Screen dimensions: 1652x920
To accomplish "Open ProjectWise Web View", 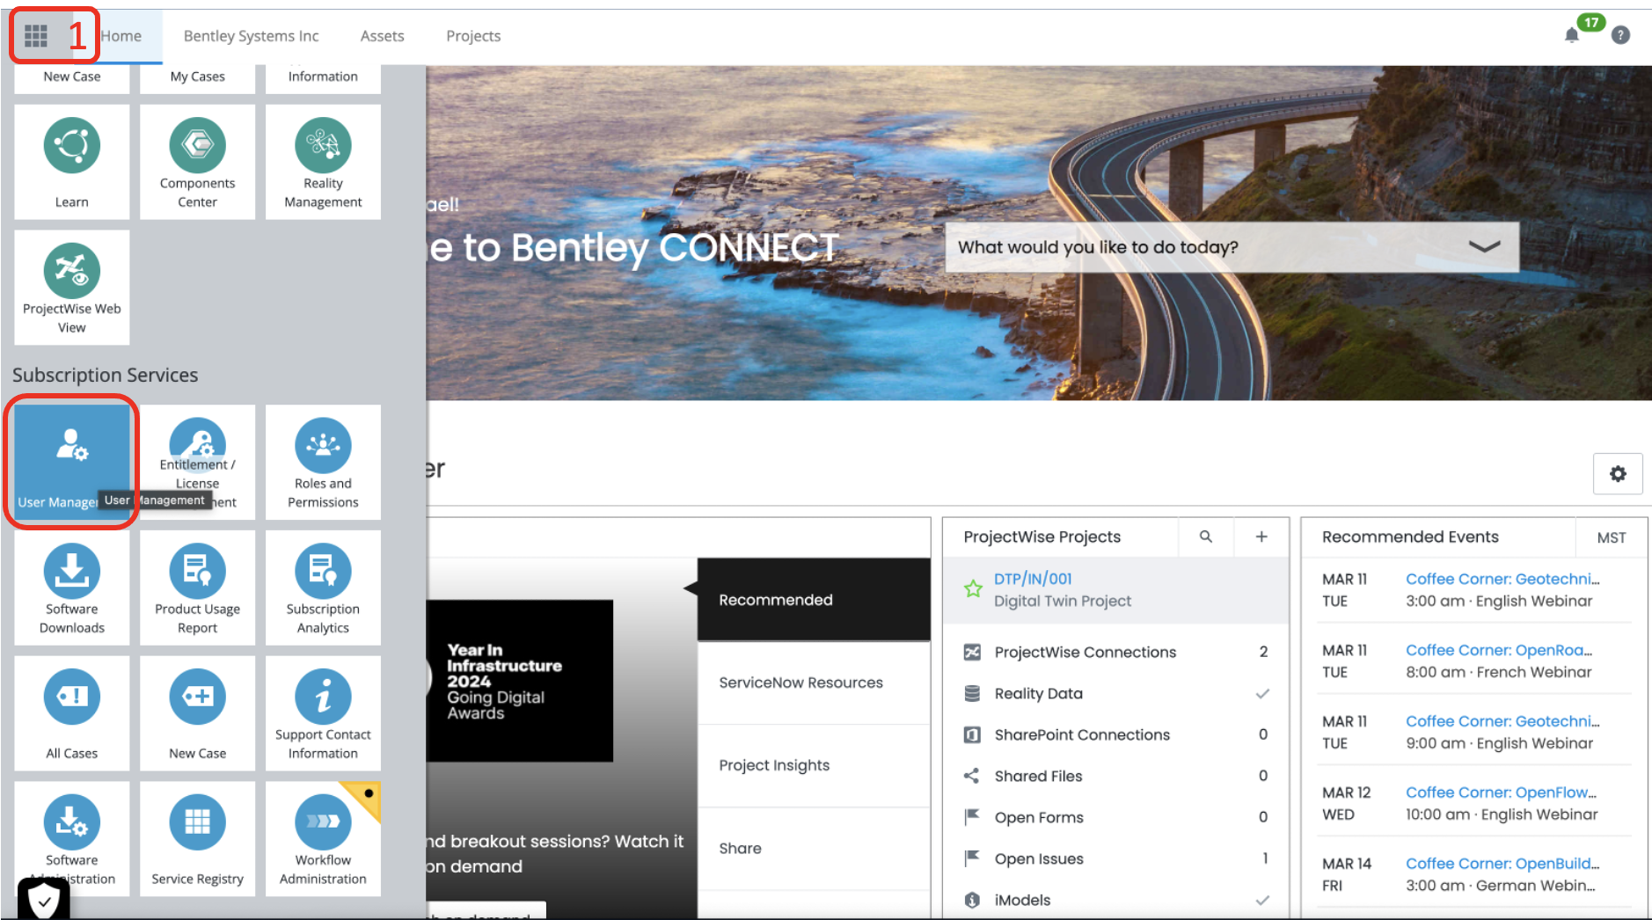I will tap(72, 288).
